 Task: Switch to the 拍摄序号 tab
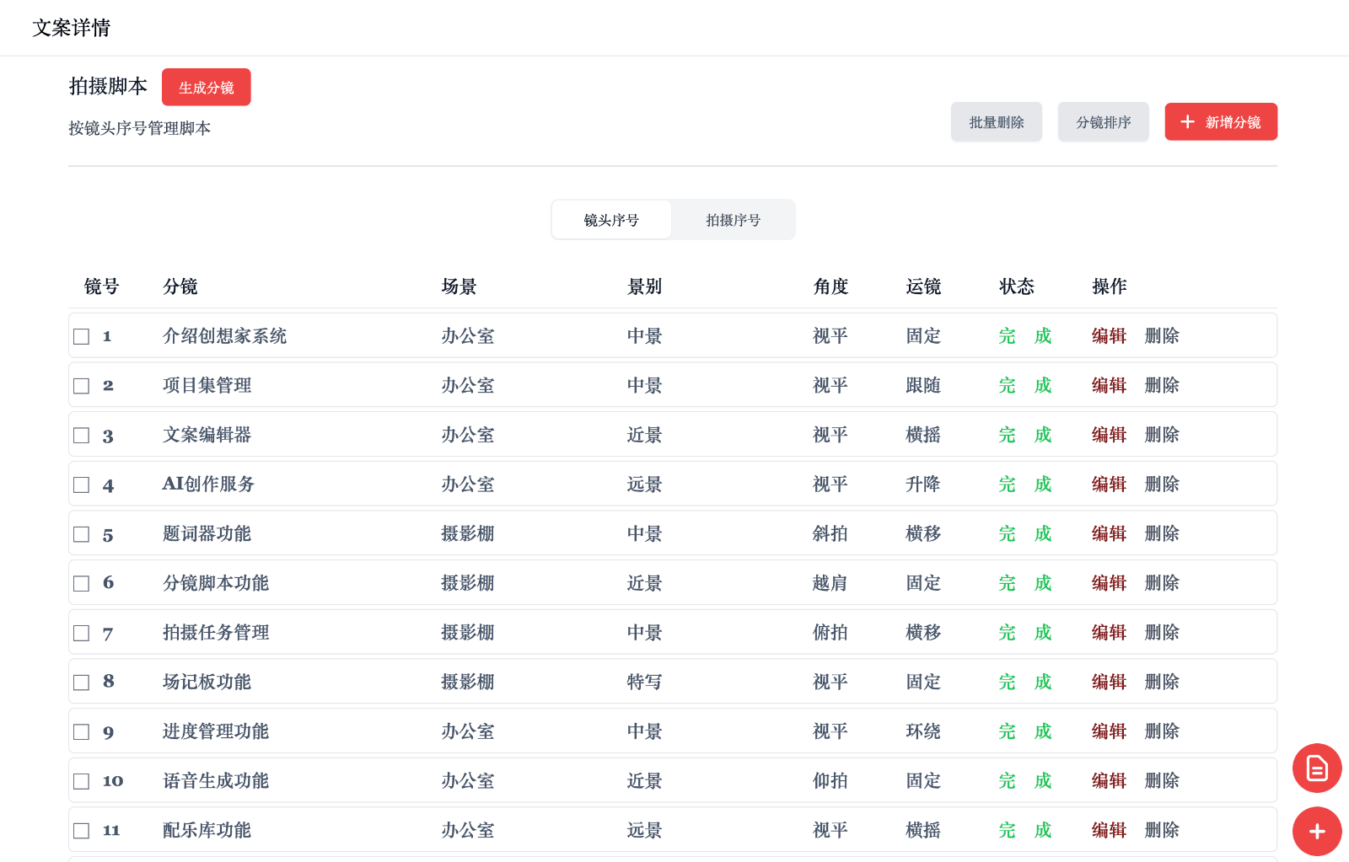(733, 220)
